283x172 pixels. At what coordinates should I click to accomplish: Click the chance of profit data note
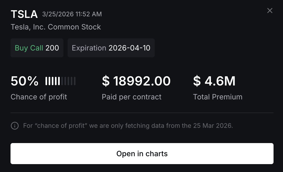point(128,126)
